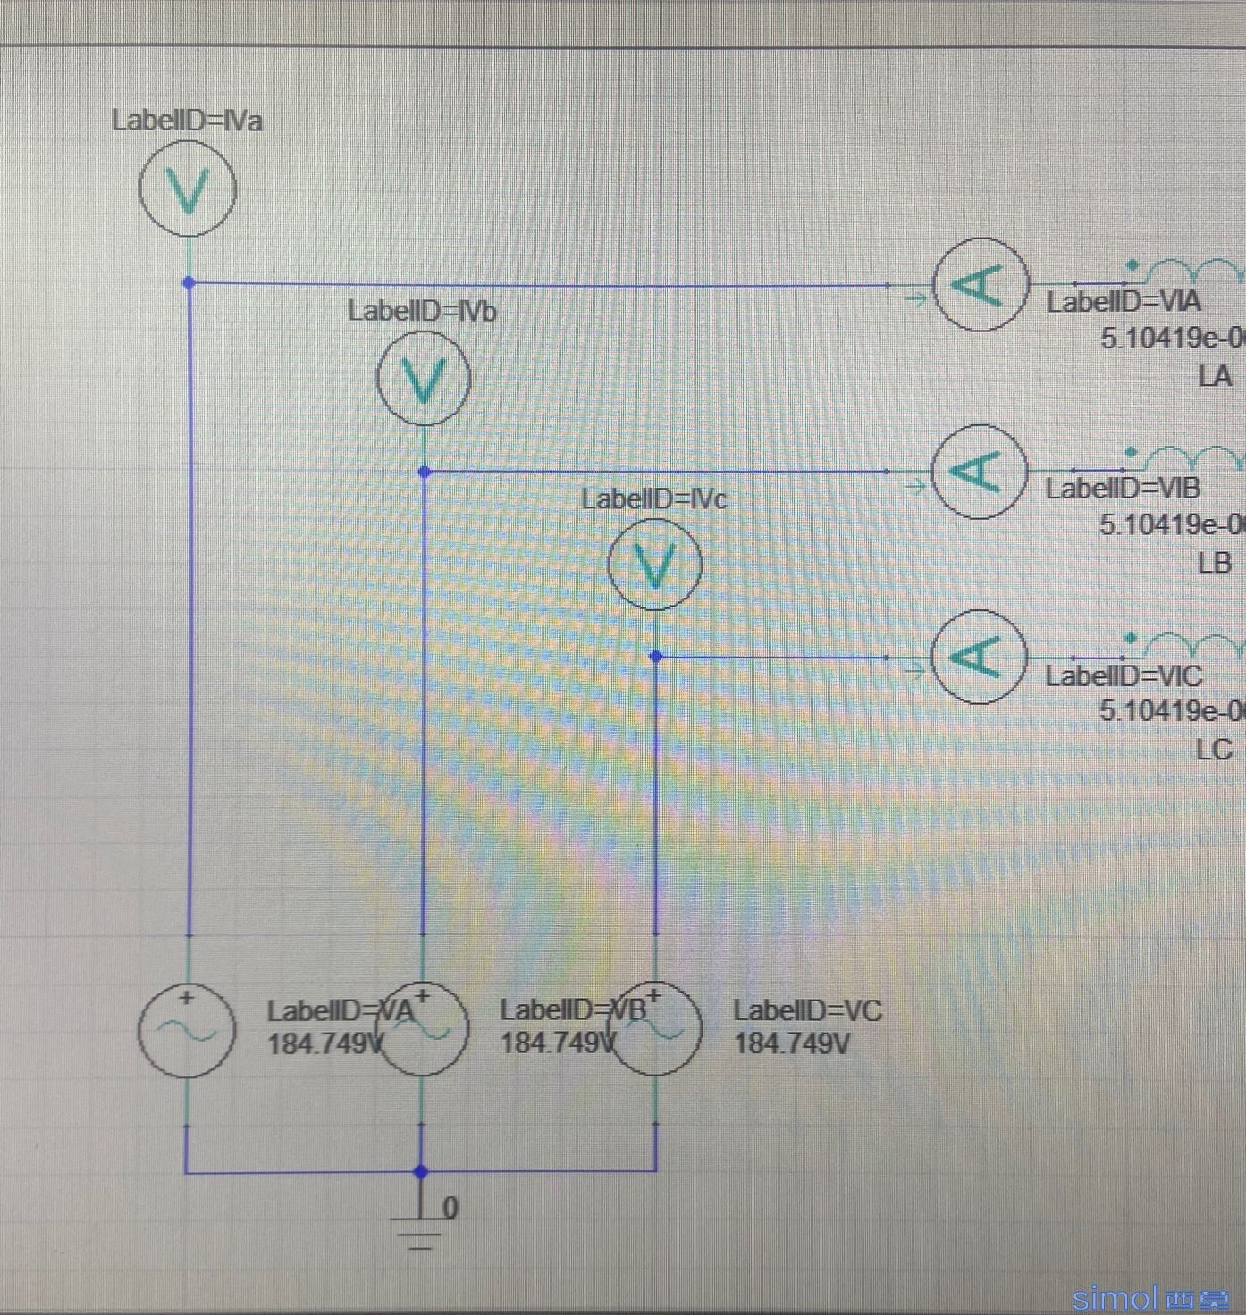This screenshot has width=1246, height=1315.
Task: Click the 184.749V value under LabelID=VA
Action: tap(326, 1043)
